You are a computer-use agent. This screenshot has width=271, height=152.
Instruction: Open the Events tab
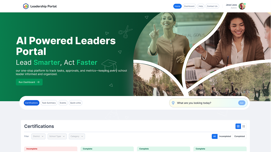coord(63,103)
